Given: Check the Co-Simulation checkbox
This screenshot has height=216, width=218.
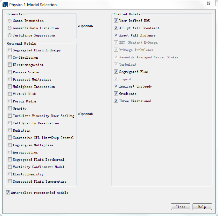Looking at the screenshot, I should click(10, 57).
